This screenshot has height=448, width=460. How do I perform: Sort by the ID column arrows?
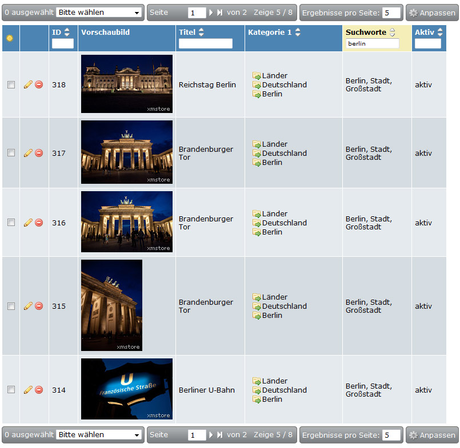(67, 32)
